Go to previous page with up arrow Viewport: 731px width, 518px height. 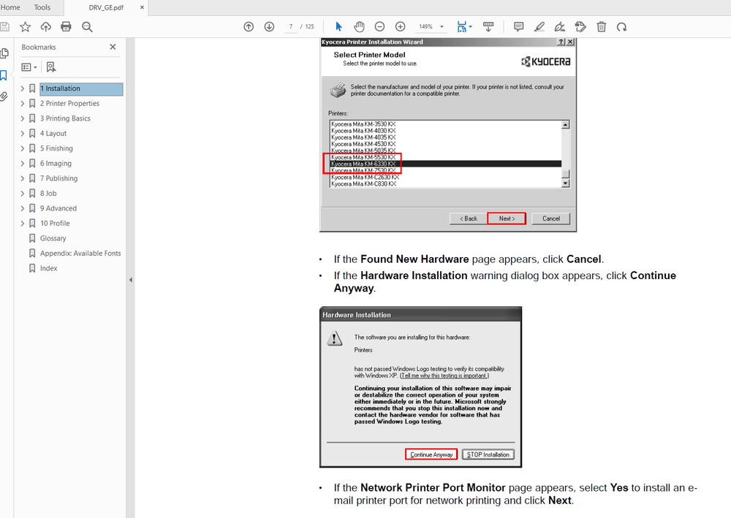(249, 26)
